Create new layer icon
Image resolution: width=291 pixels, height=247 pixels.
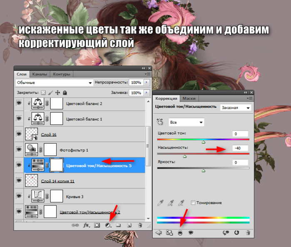129,225
